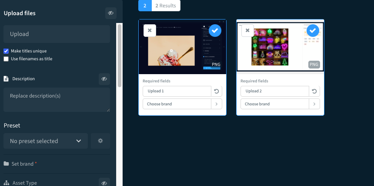The image size is (374, 186).
Task: Expand the Set brand section
Action: click(57, 164)
